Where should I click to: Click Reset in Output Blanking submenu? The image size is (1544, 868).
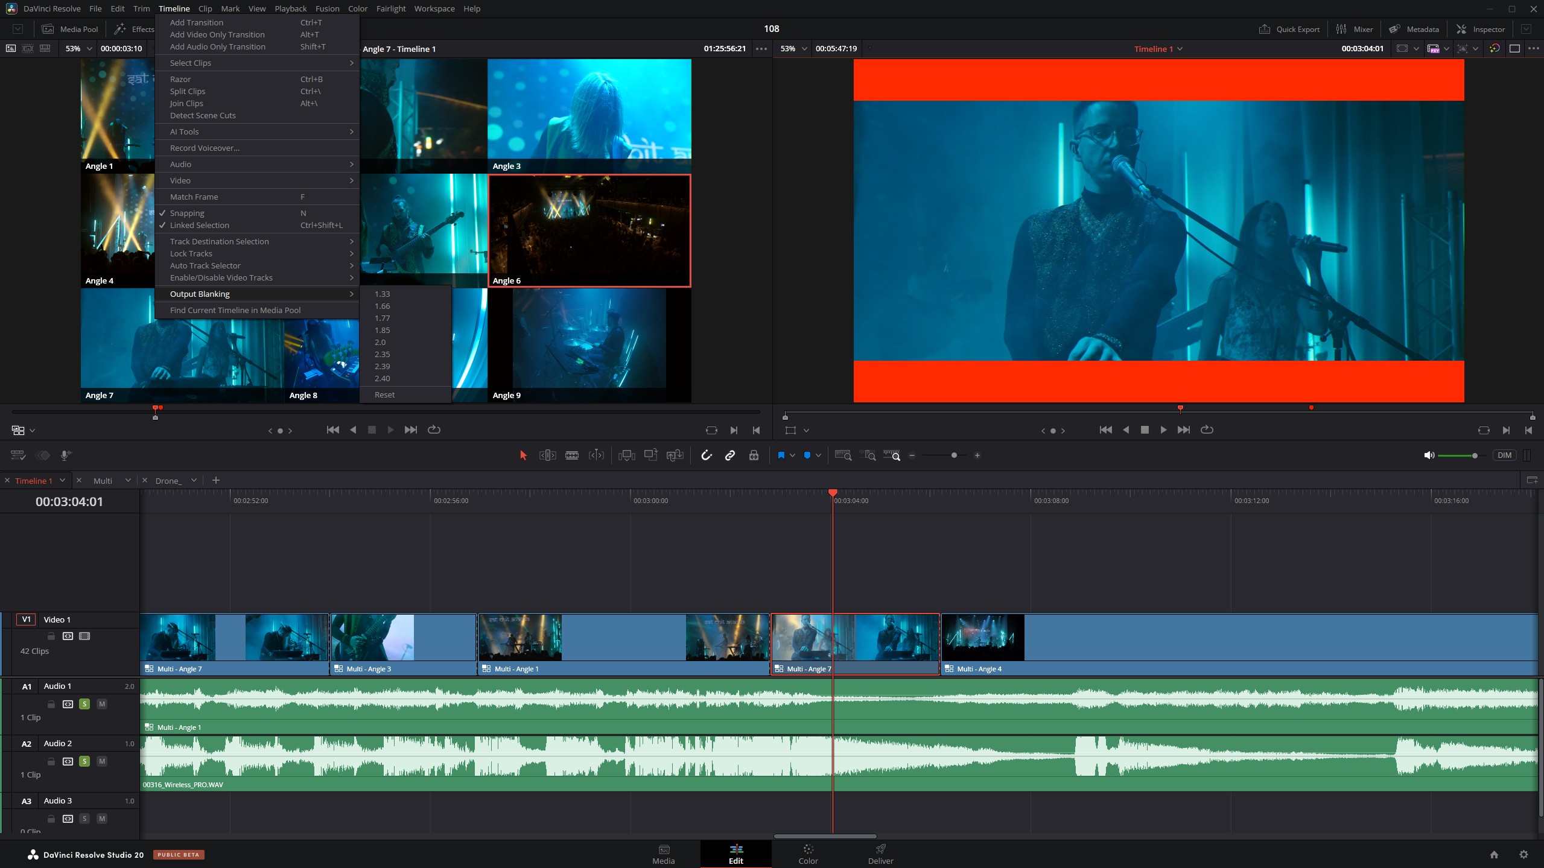coord(405,394)
